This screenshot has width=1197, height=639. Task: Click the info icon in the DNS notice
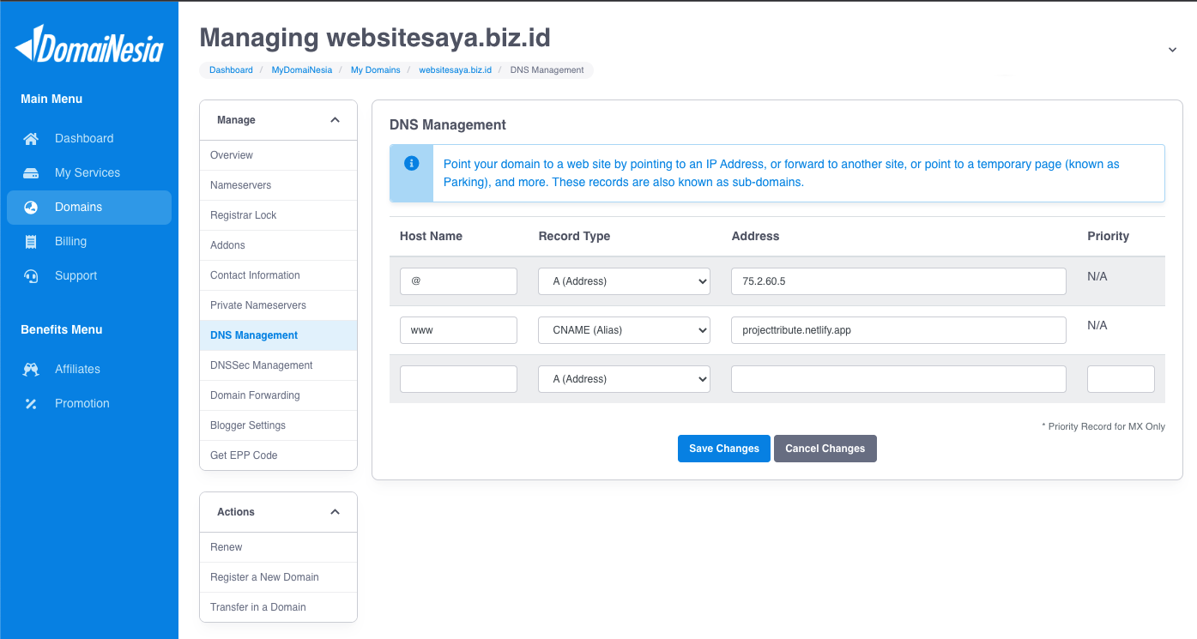[x=411, y=164]
